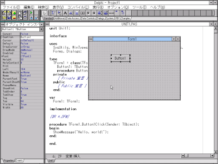Open the ツール(T) menu
The width and height of the screenshot is (218, 164).
(139, 7)
